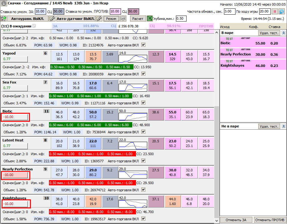Click the lightbulb icon left of Автоуравн.
287x224 pixels.
click(x=3, y=19)
